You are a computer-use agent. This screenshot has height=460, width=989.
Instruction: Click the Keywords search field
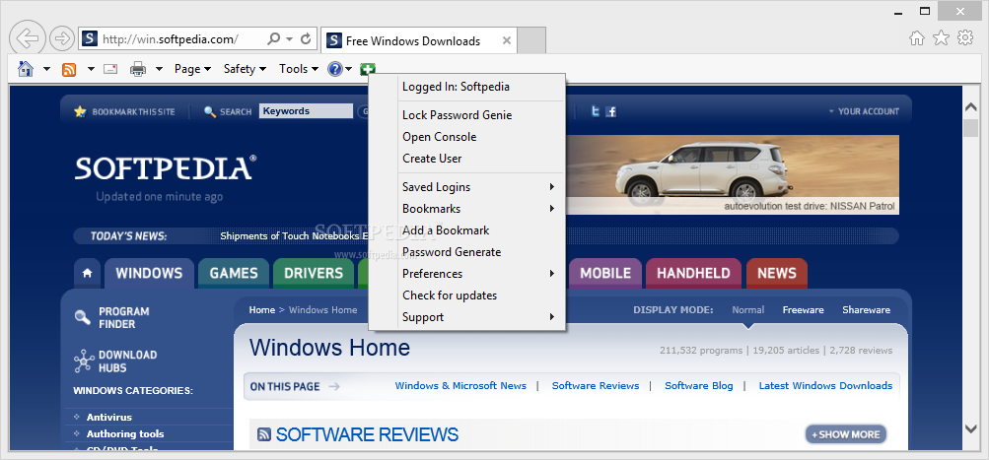(x=306, y=111)
